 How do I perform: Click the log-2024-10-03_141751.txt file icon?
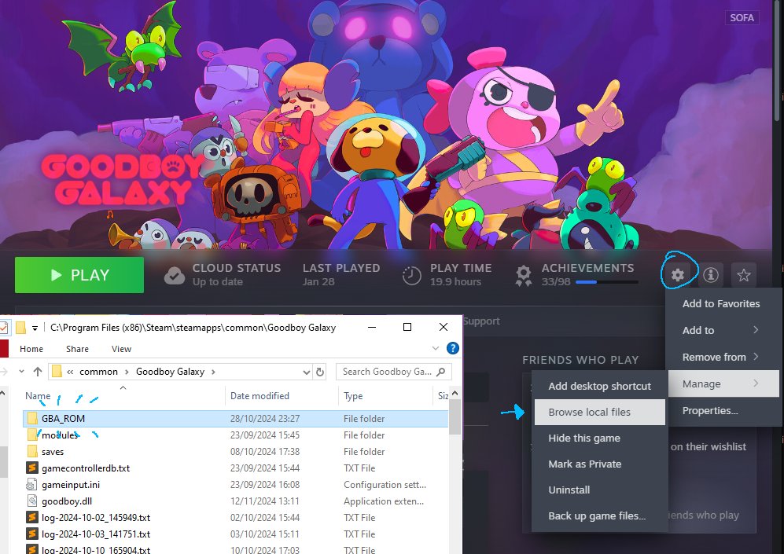coord(32,534)
